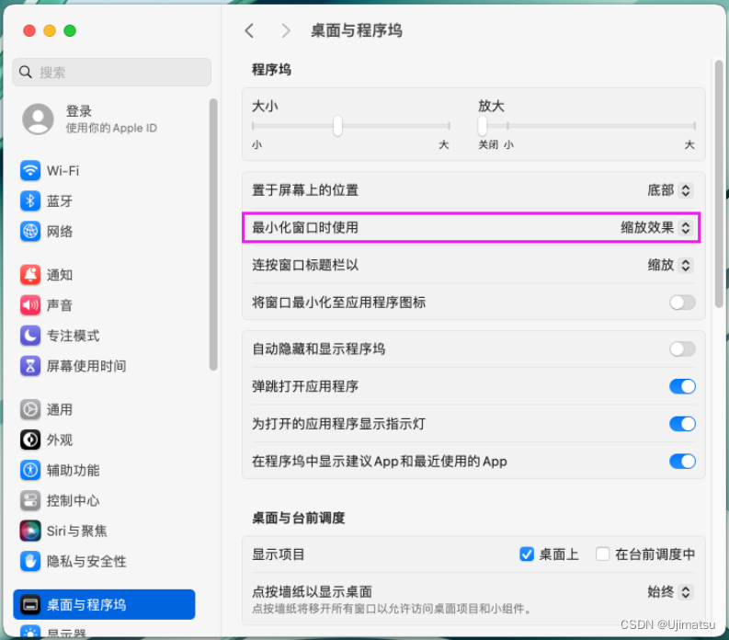Toggle 在程序坞中显示建议App和最近使用的App switch
Image resolution: width=729 pixels, height=640 pixels.
682,461
